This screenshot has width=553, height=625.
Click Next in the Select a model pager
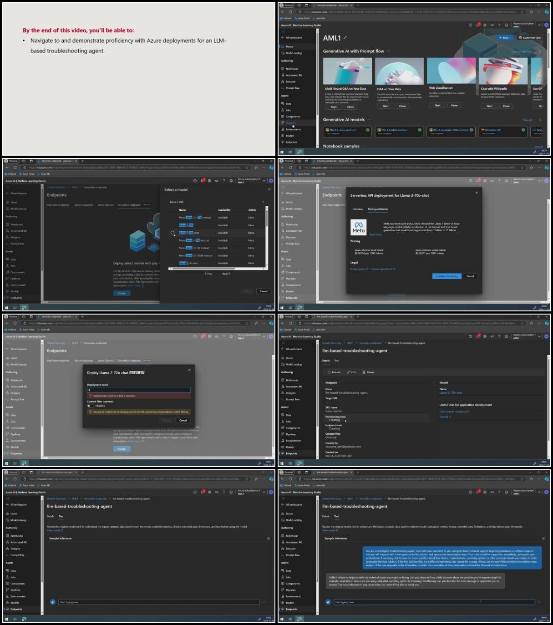coord(226,274)
